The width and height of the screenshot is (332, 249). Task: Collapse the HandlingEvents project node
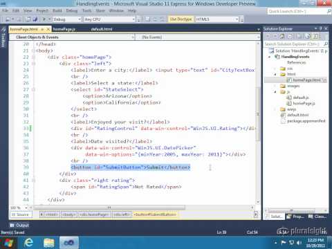tap(270, 57)
